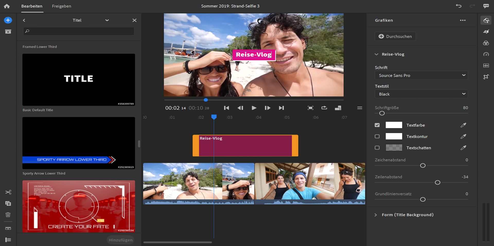Click the trash delete icon
This screenshot has width=494, height=246.
pos(8,215)
